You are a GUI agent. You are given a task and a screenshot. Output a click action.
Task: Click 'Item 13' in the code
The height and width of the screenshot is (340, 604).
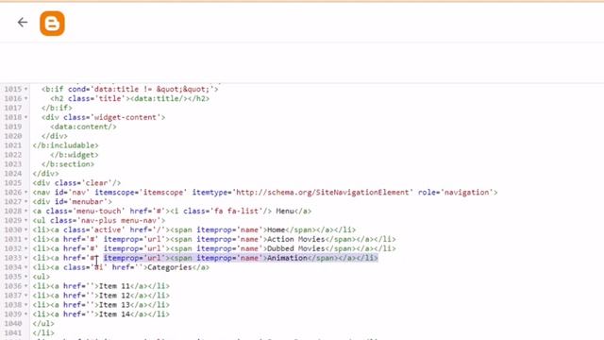[114, 305]
